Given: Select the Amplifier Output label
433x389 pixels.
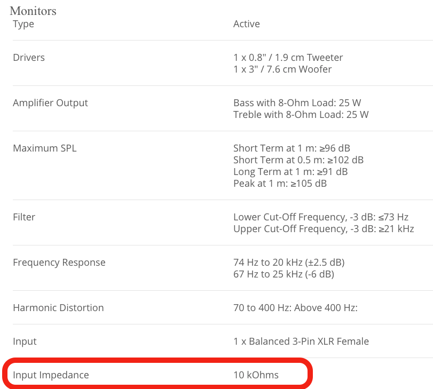Looking at the screenshot, I should point(50,103).
